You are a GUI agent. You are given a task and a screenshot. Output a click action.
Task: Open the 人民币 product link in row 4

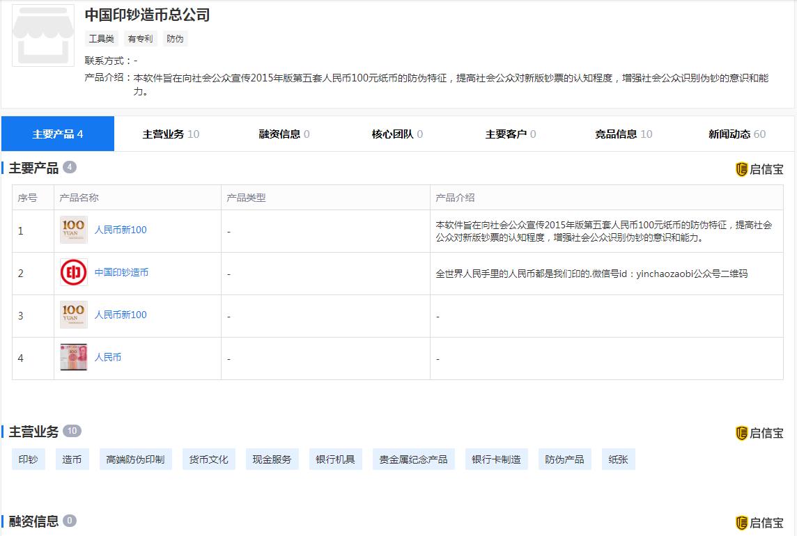coord(108,357)
